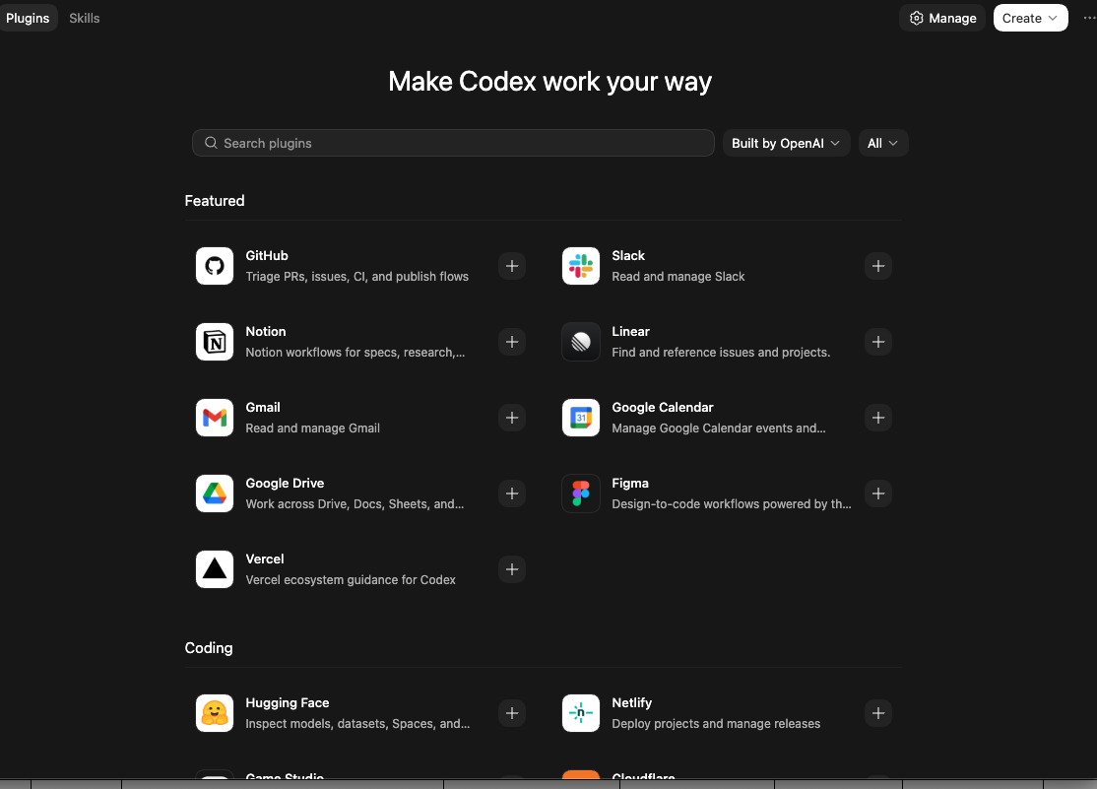Expand the Built by OpenAI filter
Image resolution: width=1097 pixels, height=789 pixels.
tap(786, 143)
